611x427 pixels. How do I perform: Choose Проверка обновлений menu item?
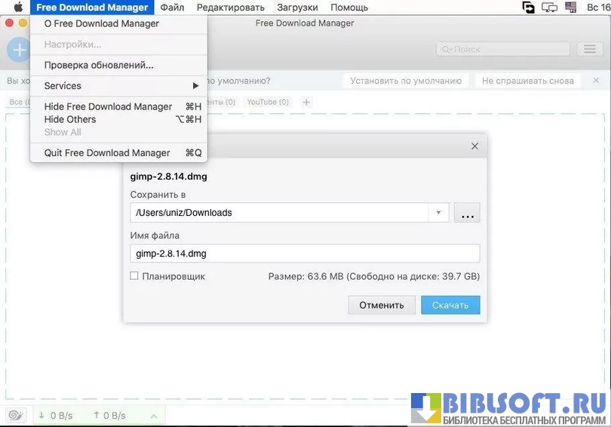(99, 65)
